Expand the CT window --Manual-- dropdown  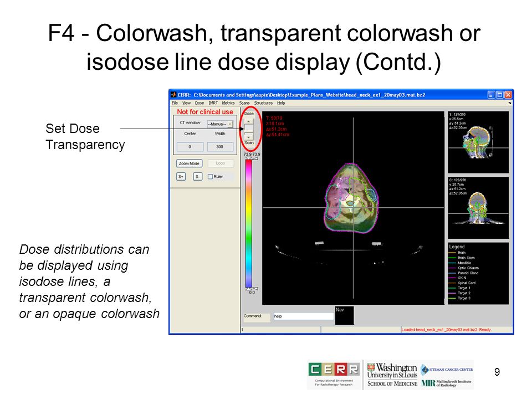coord(220,124)
